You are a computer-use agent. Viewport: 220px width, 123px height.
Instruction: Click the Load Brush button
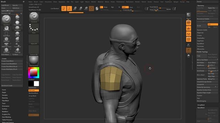pos(6,5)
